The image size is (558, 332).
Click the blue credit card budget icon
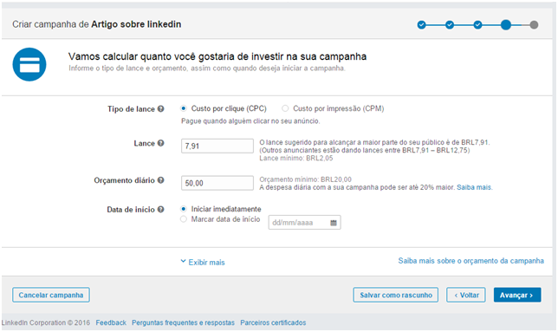pyautogui.click(x=29, y=64)
